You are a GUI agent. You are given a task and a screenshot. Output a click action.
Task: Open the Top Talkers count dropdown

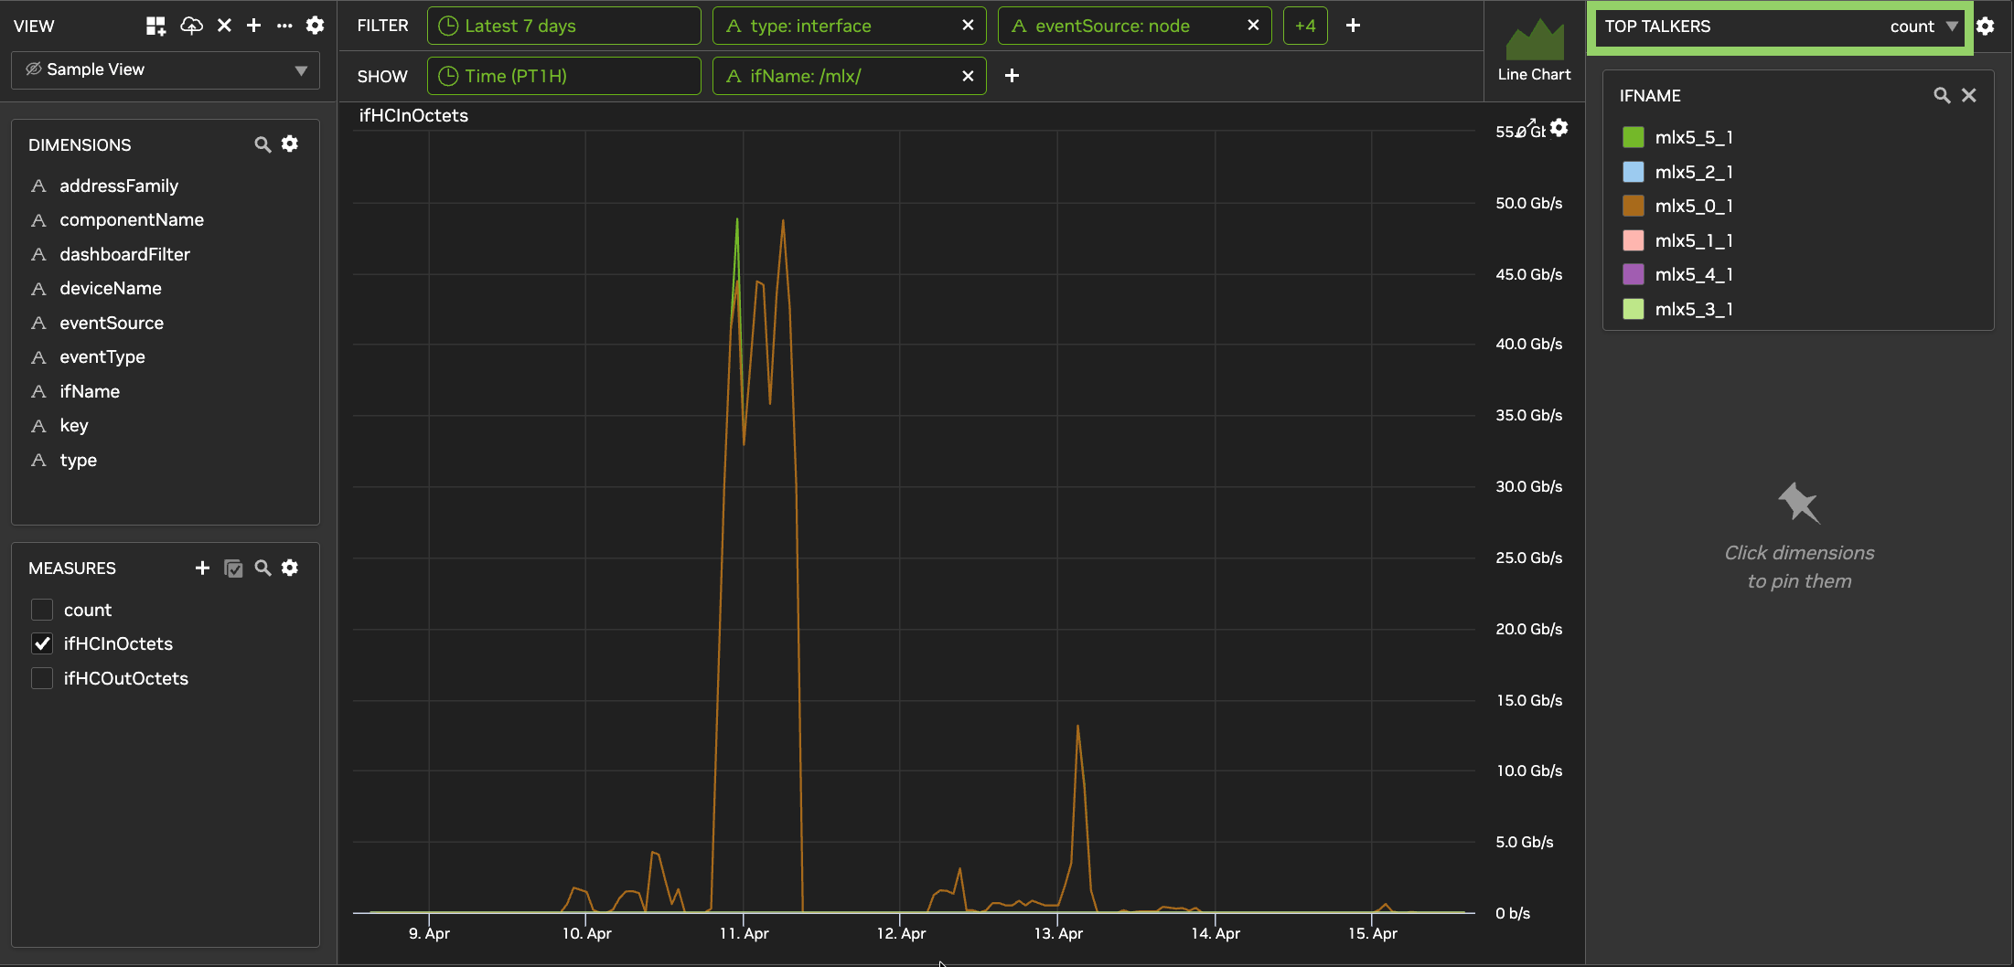(1923, 27)
